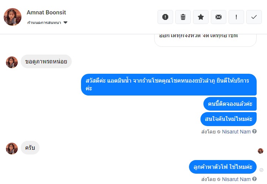267x184 pixels.
Task: Select the สนใจคันใหม่ไหมค่ะ message bubble
Action: pos(228,119)
